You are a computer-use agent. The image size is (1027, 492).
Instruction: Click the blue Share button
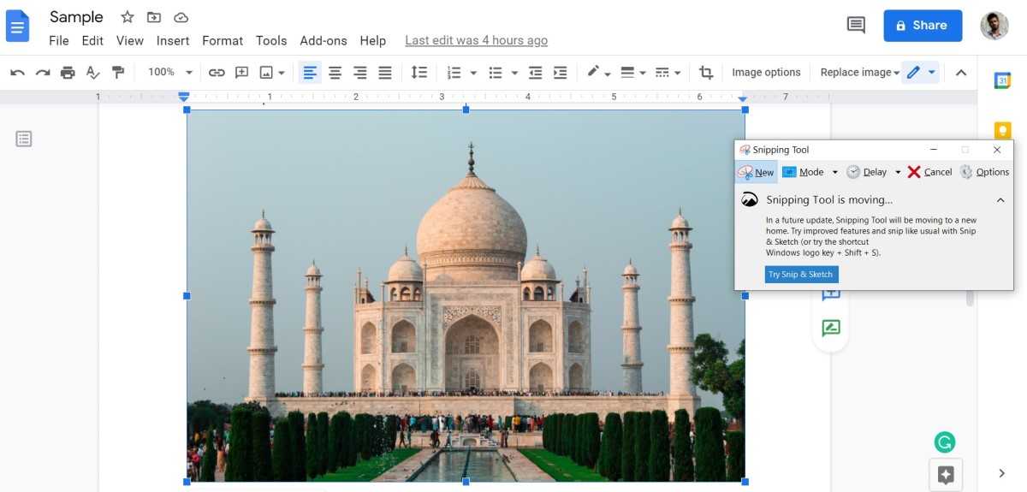pyautogui.click(x=923, y=26)
